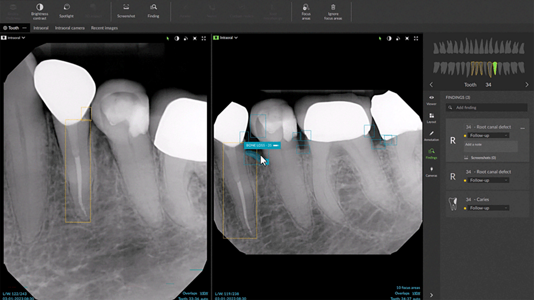
Task: Expand Follow-up dropdown of first Root canal defect
Action: pyautogui.click(x=489, y=135)
